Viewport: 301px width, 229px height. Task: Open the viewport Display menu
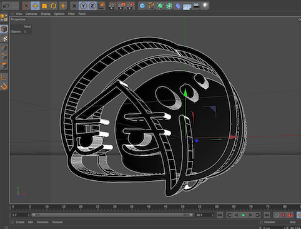[x=46, y=14]
